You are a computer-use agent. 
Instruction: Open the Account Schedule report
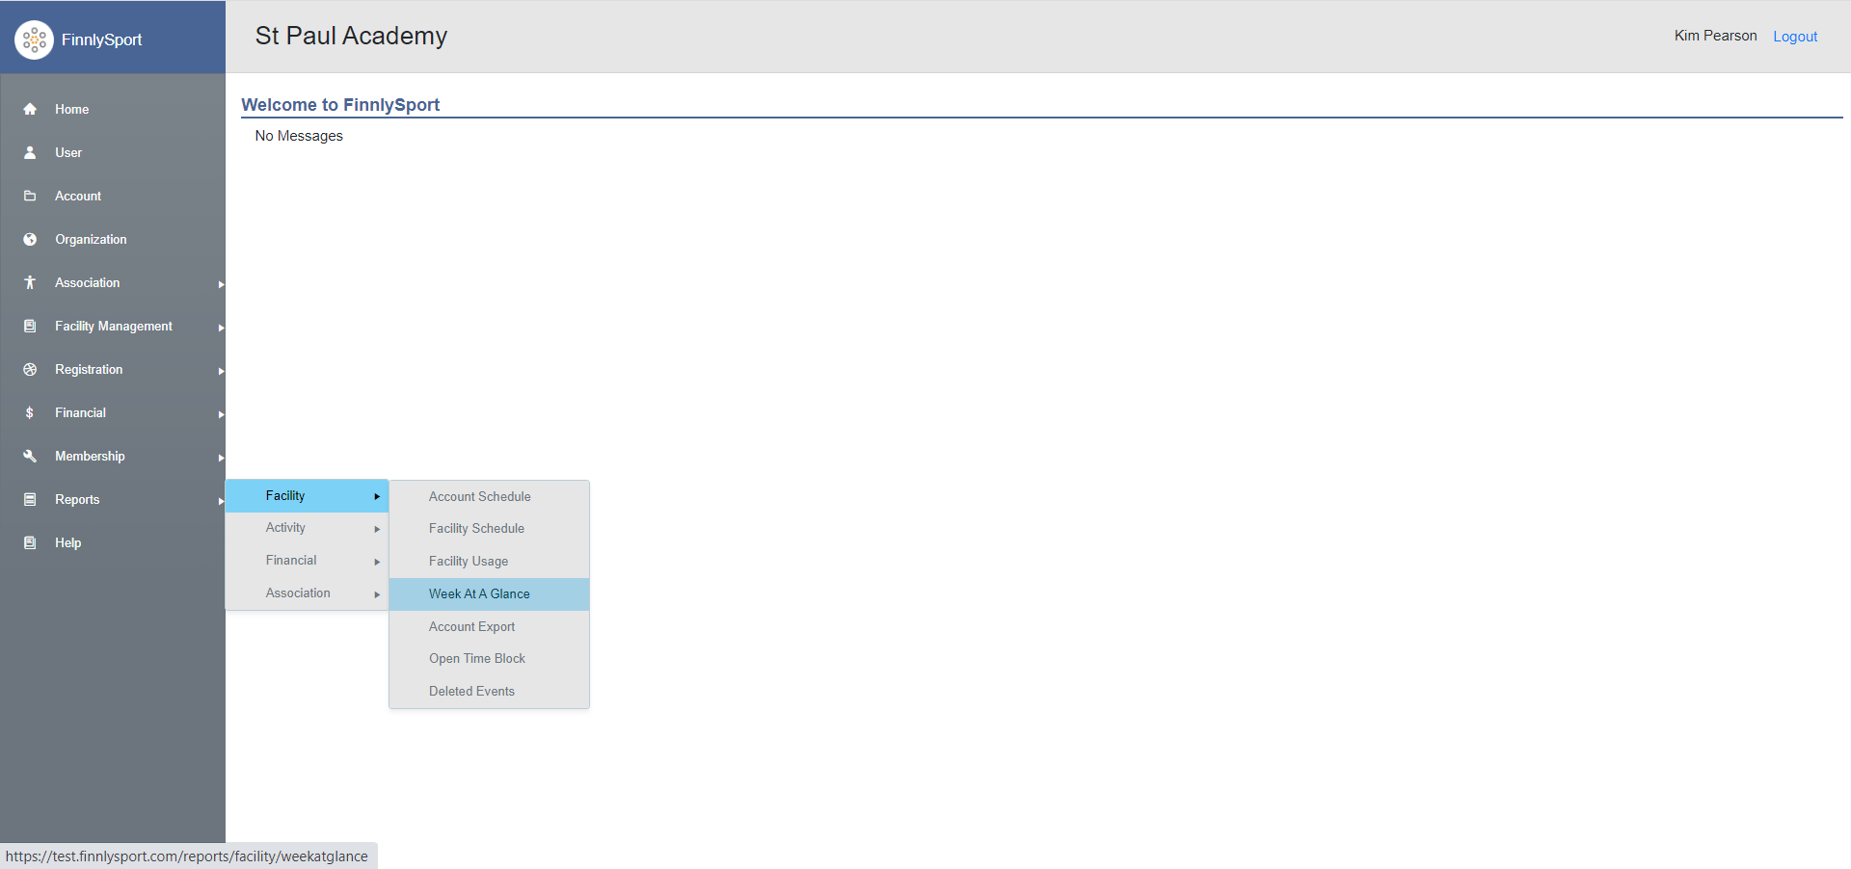(x=489, y=497)
